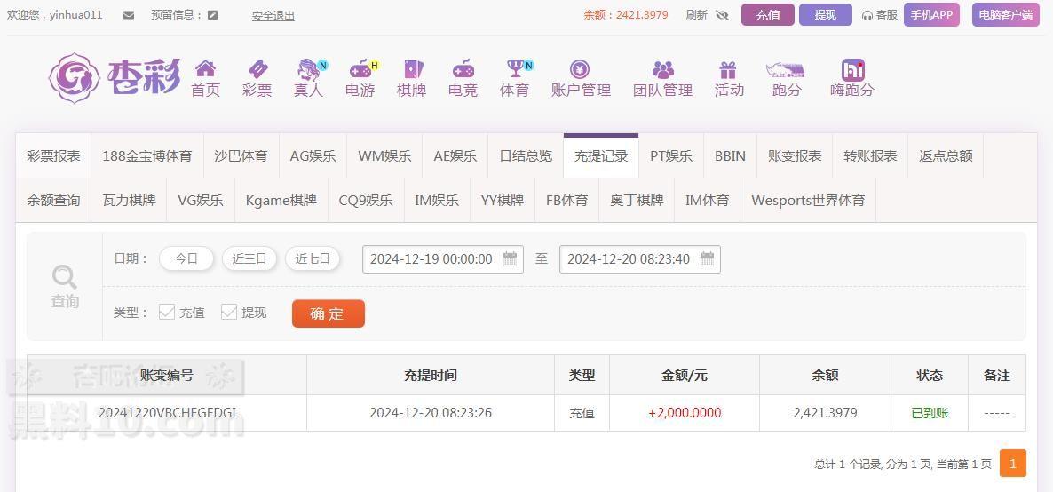This screenshot has width=1053, height=492.
Task: Click record number 20241220VBCHEGEDGI
Action: [167, 413]
